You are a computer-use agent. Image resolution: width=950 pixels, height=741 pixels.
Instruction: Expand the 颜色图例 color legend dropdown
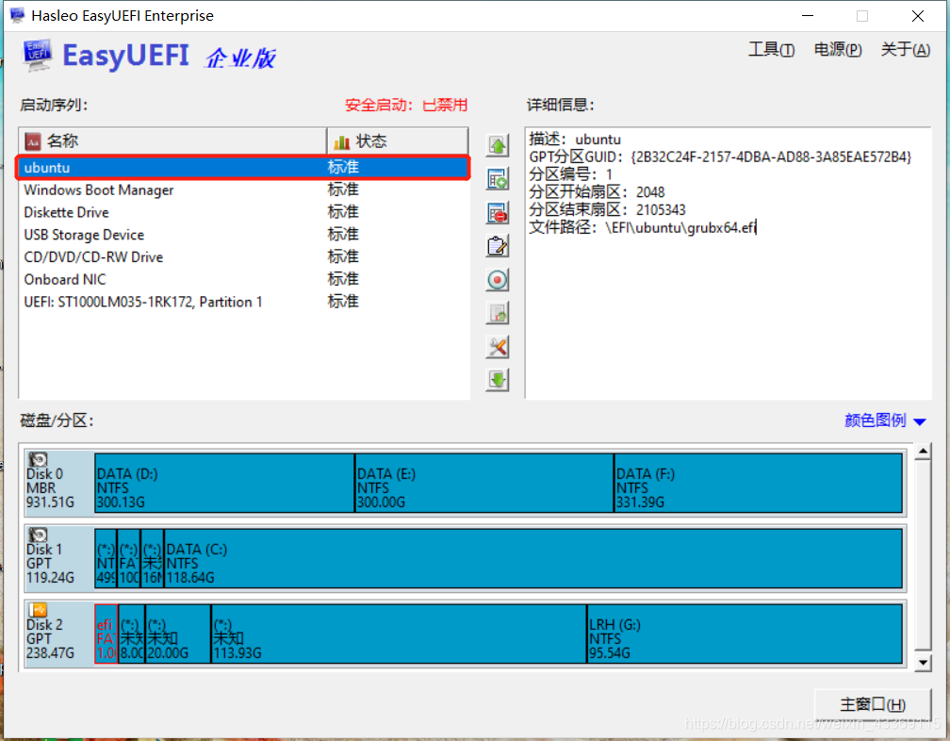[x=885, y=420]
